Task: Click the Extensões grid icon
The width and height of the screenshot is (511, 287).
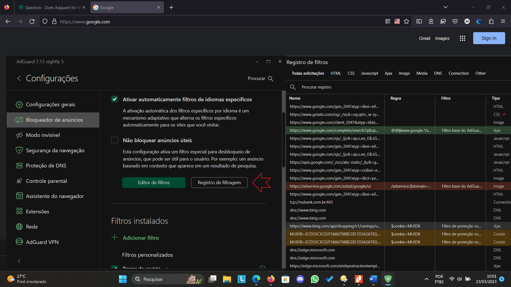Action: [x=19, y=211]
